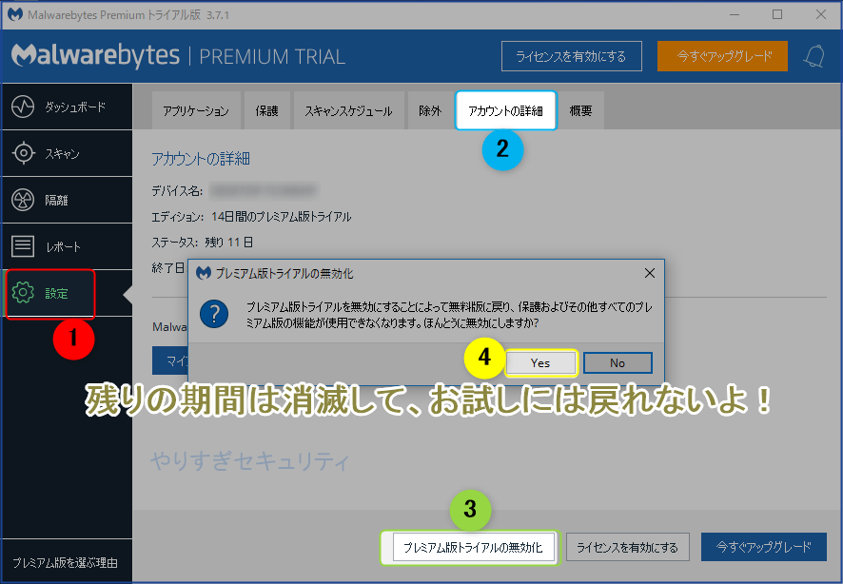Switch to the 概要 tab
This screenshot has width=843, height=584.
[x=581, y=110]
